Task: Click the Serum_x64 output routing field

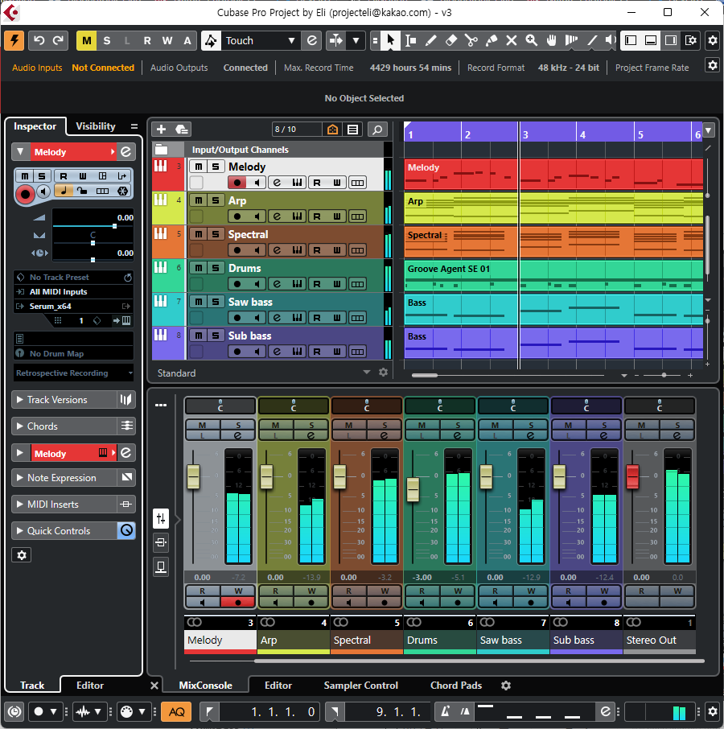Action: pos(73,307)
